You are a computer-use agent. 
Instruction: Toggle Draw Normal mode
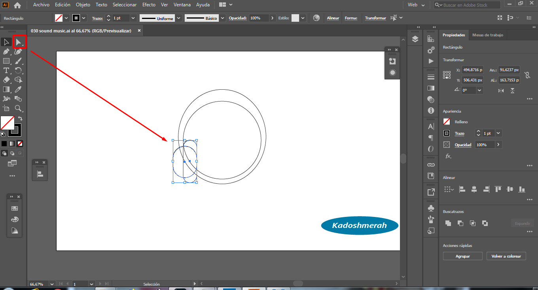coord(4,153)
